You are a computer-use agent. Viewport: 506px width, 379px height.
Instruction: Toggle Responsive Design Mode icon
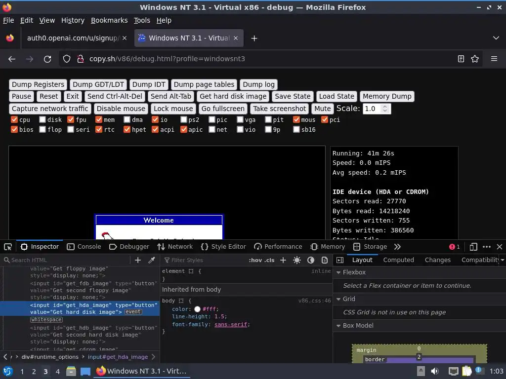click(x=473, y=247)
